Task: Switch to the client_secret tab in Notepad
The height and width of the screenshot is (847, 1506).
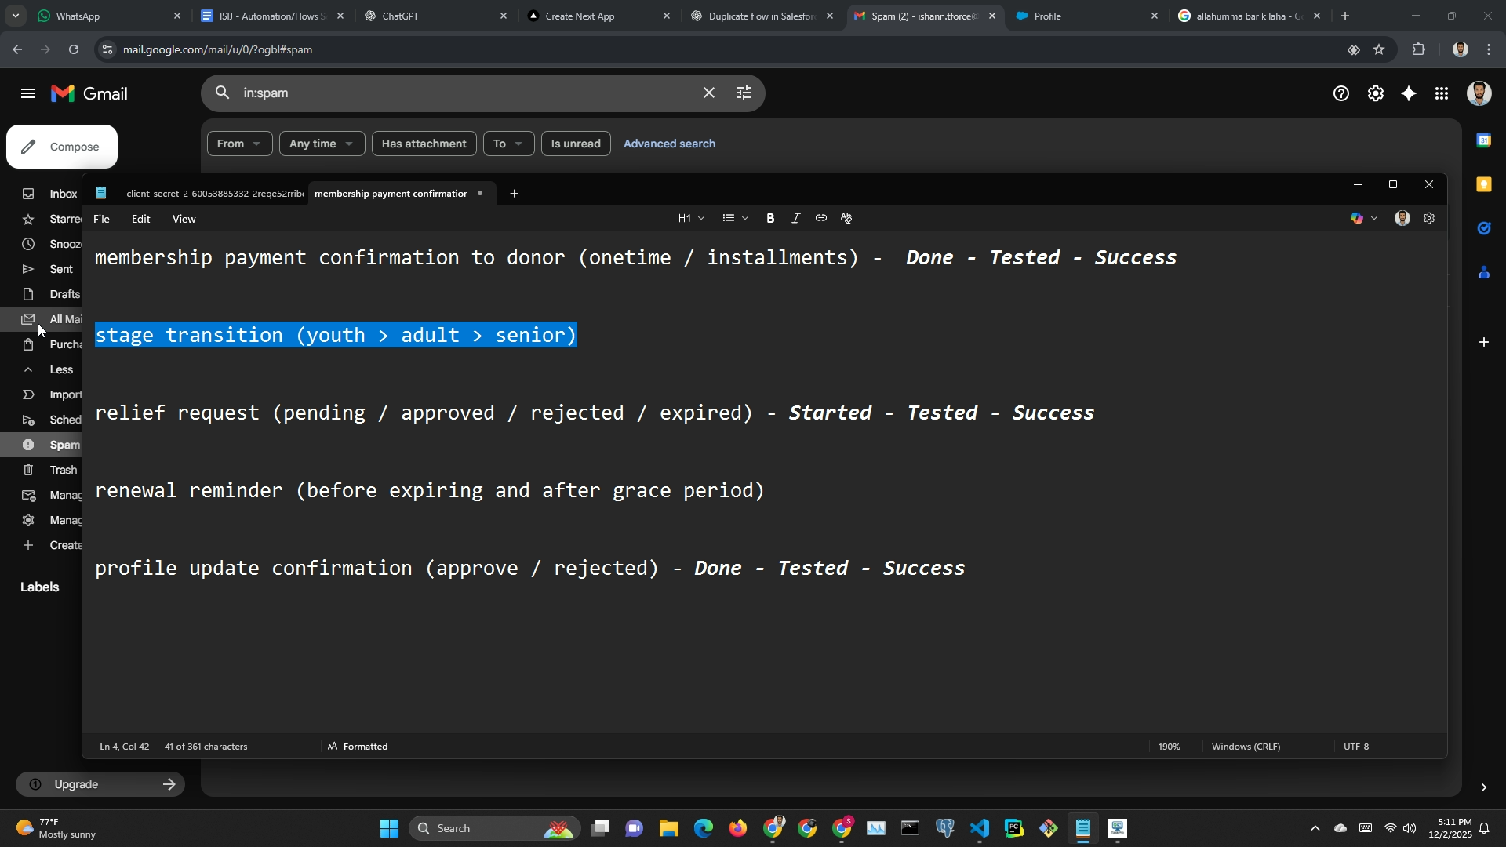Action: point(213,194)
